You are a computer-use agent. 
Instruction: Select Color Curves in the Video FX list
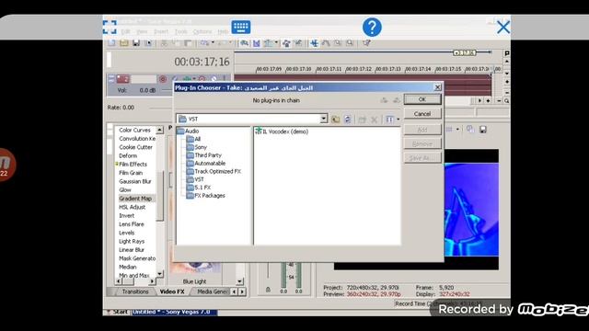(135, 130)
